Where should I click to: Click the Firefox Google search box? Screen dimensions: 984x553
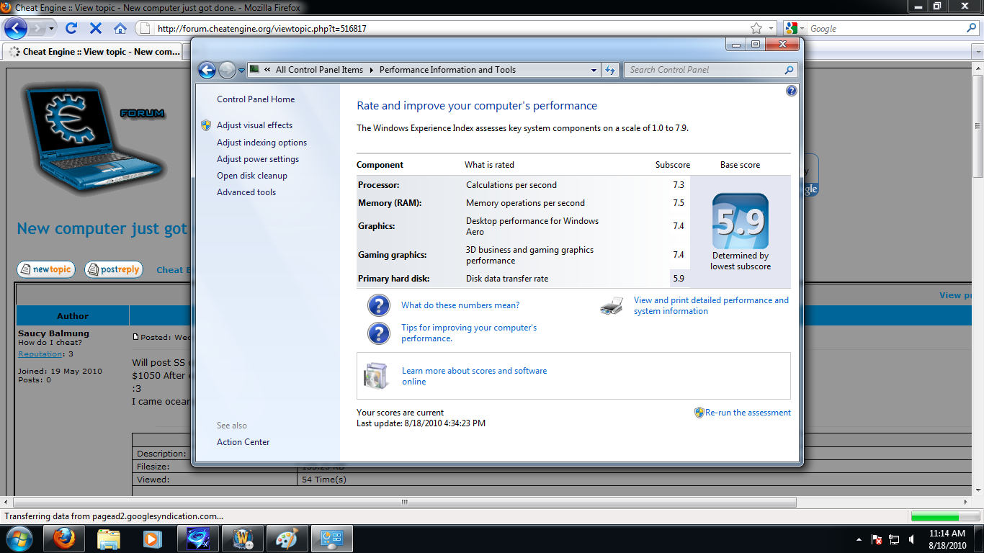pos(886,29)
